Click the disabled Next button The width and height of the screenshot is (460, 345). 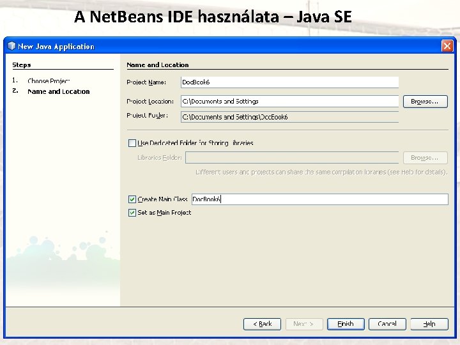pos(304,324)
